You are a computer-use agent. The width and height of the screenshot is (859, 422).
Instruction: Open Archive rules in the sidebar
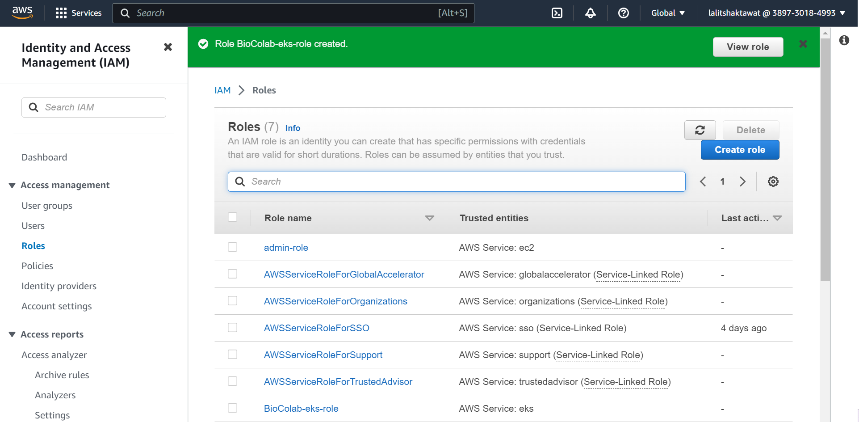[x=62, y=375]
